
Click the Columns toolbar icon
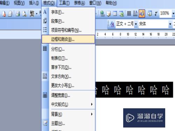point(129,14)
